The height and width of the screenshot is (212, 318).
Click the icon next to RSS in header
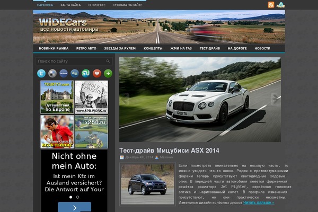[x=281, y=5]
